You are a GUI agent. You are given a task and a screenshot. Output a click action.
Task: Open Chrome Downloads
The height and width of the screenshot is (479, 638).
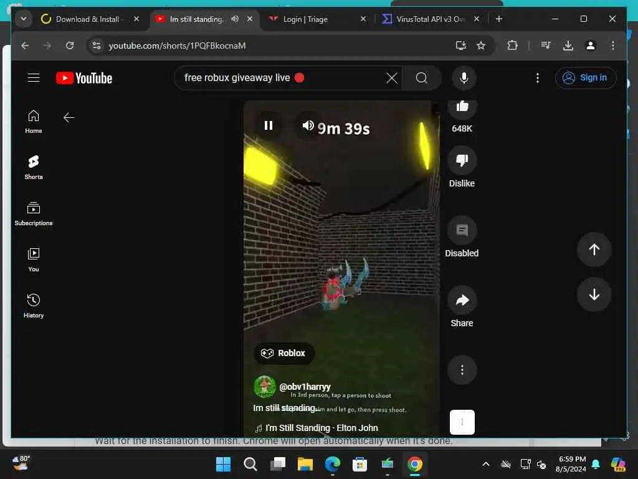(568, 46)
